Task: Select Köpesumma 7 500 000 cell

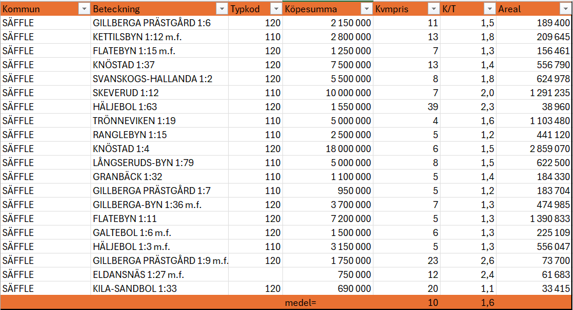Action: point(327,65)
